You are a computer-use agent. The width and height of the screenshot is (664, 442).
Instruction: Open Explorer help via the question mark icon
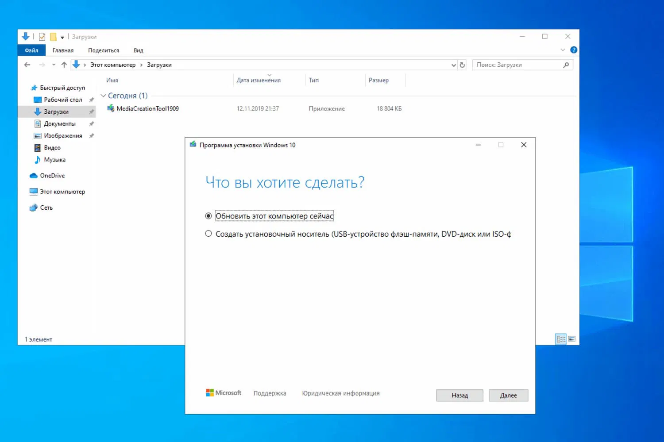(x=573, y=50)
